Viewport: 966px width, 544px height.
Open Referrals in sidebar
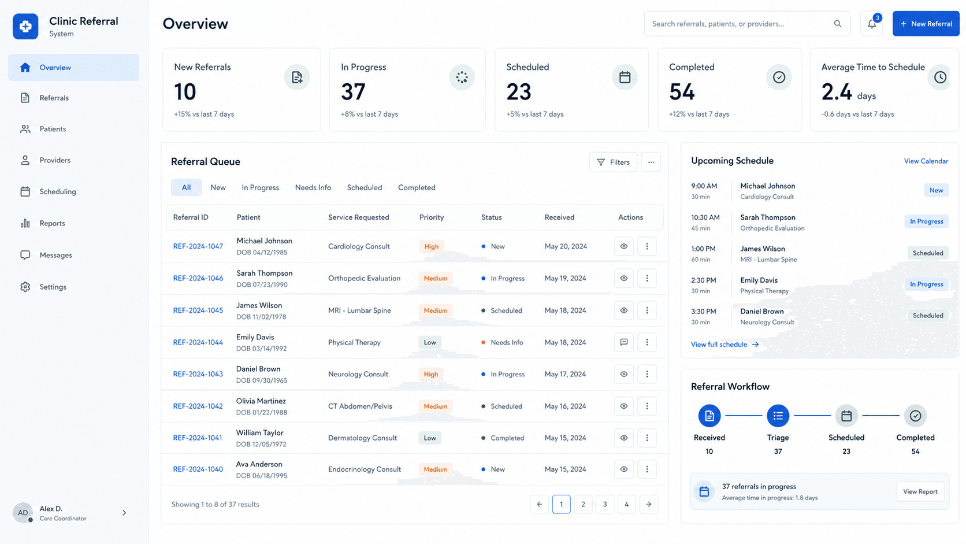pyautogui.click(x=73, y=98)
